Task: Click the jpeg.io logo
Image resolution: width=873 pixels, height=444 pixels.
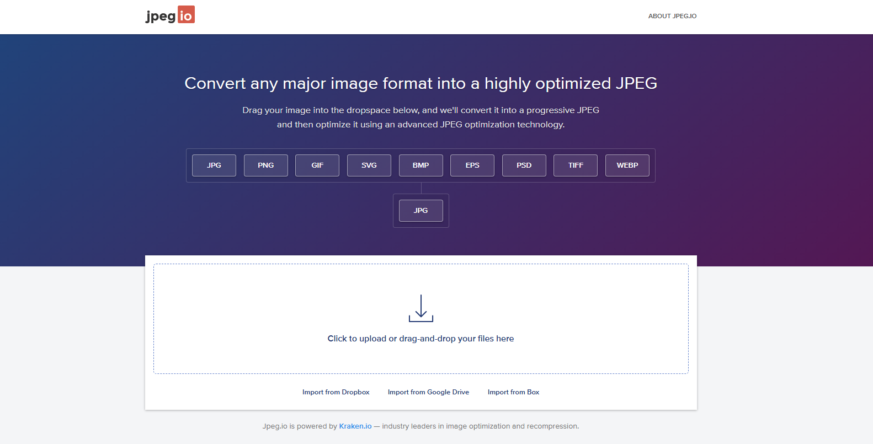Action: (170, 15)
